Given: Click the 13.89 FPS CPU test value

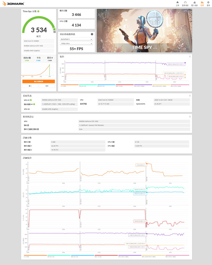Looking at the screenshot, I should point(162,146).
